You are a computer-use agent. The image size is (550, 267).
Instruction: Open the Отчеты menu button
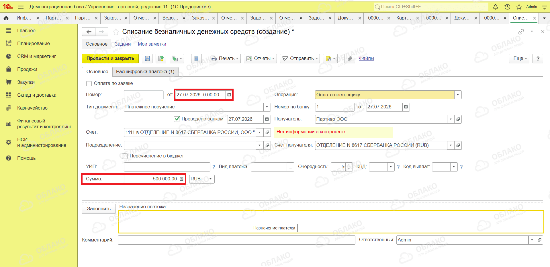pyautogui.click(x=260, y=59)
